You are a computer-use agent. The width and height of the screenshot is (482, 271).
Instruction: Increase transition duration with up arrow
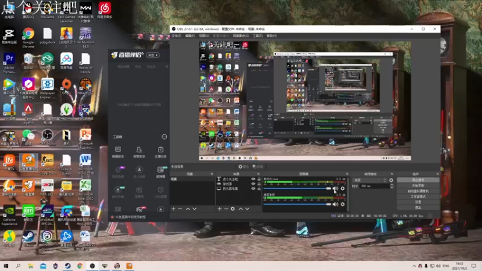click(392, 185)
